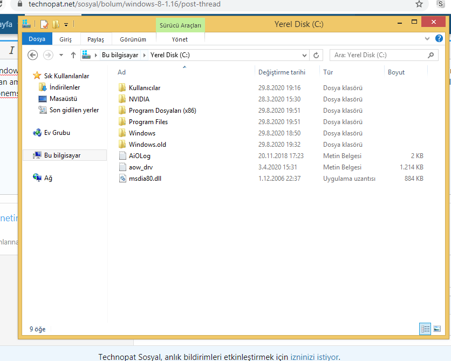Image resolution: width=451 pixels, height=361 pixels.
Task: Expand the ribbon with the chevron
Action: pyautogui.click(x=427, y=38)
